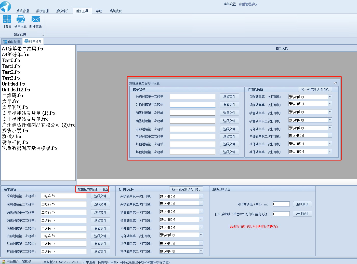The image size is (357, 264).
Task: Open dialog dropdown 销售磅单第一次打印机
Action: pos(330,112)
